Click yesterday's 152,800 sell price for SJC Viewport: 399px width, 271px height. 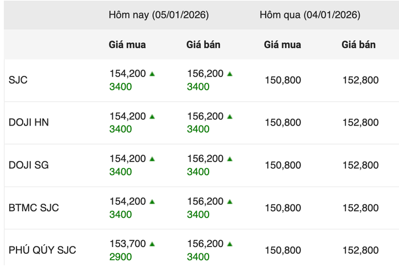coord(360,80)
